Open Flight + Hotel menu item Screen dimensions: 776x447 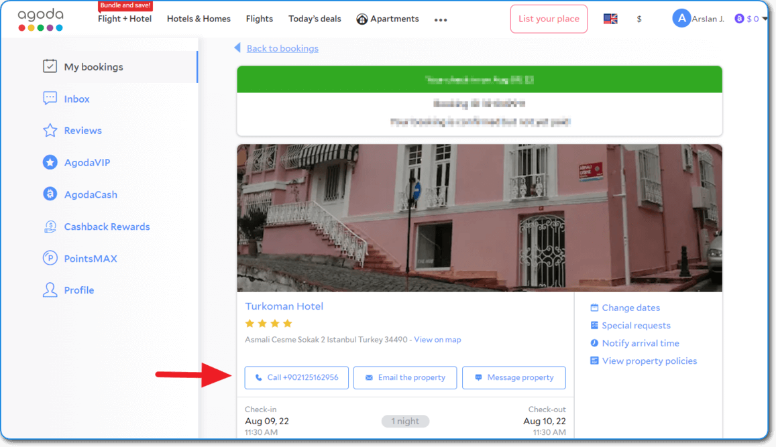(x=125, y=19)
